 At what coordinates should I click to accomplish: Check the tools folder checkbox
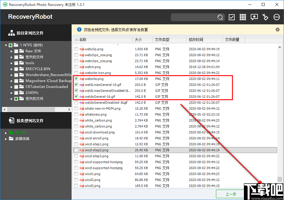(x=16, y=63)
